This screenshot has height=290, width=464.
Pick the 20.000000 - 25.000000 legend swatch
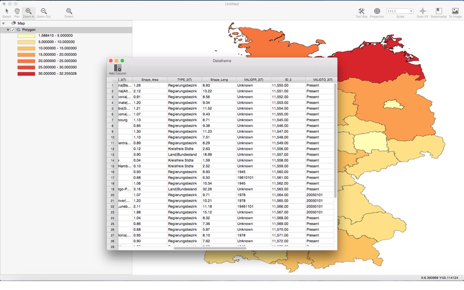[x=26, y=61]
